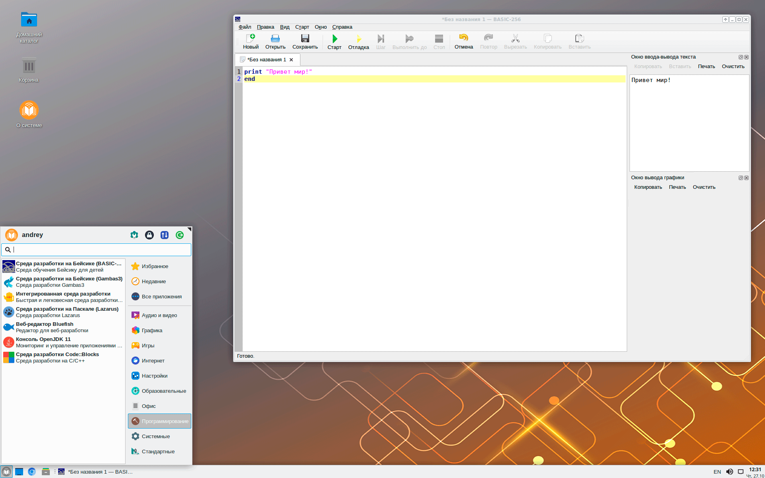Viewport: 765px width, 478px height.
Task: Click Печать in graphics output panel
Action: click(x=677, y=187)
